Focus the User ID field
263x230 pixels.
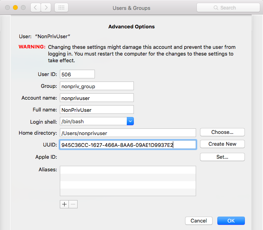[x=77, y=74]
